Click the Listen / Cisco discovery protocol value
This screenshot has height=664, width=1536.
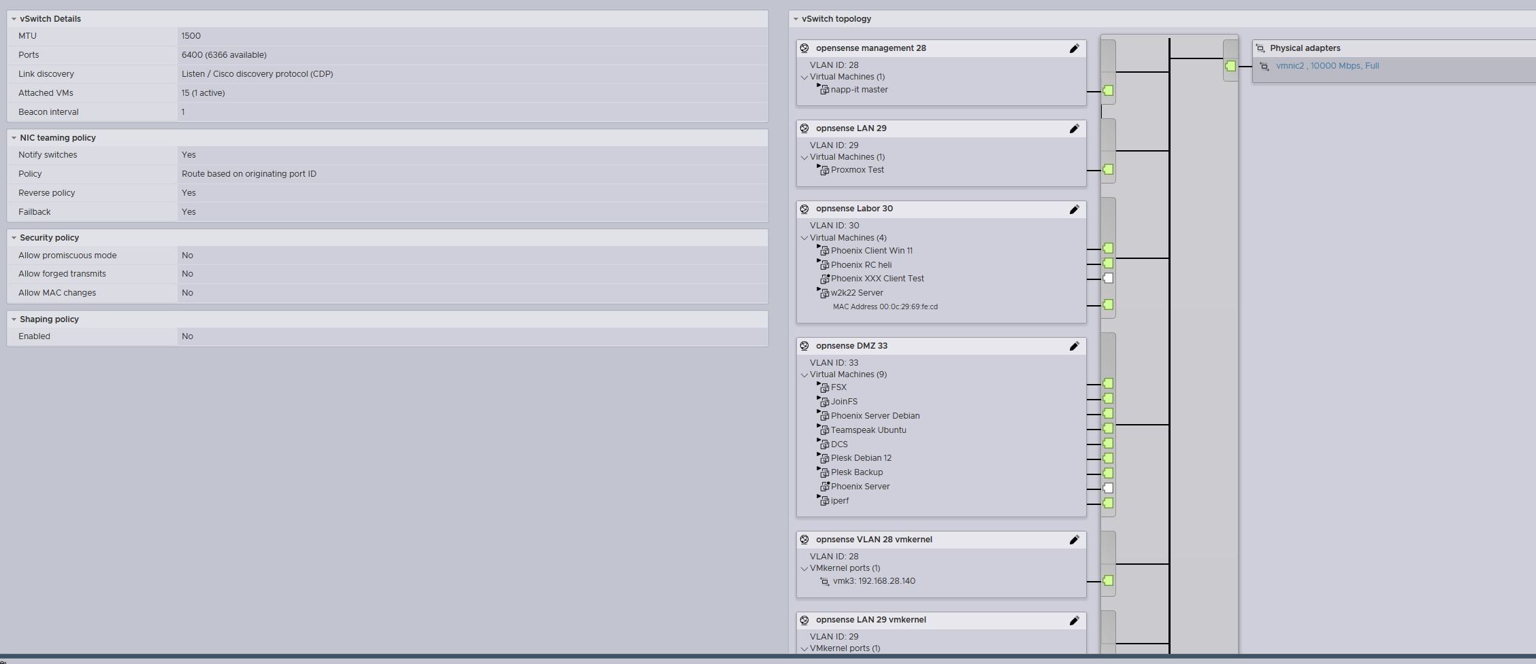257,74
